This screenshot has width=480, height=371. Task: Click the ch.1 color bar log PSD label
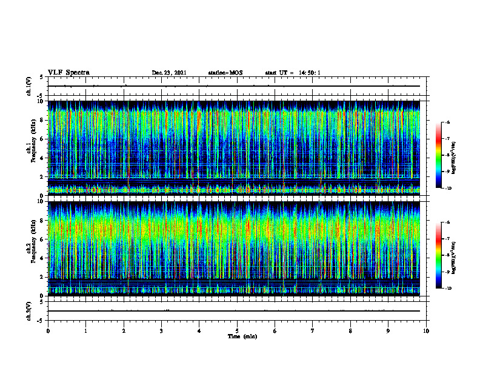point(454,158)
